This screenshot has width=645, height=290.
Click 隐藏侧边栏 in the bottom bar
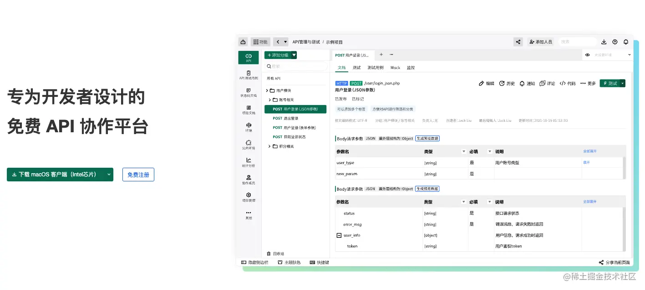click(254, 262)
